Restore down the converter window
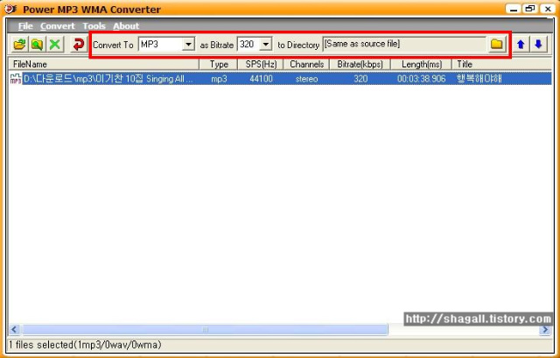 [x=529, y=9]
